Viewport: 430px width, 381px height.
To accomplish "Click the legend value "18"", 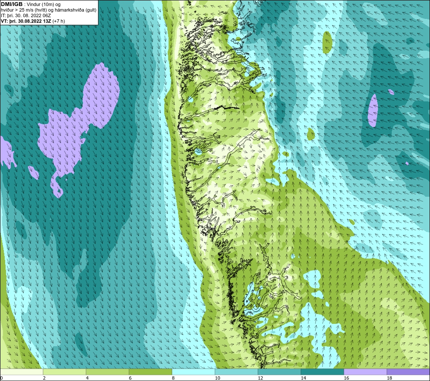I will [389, 378].
